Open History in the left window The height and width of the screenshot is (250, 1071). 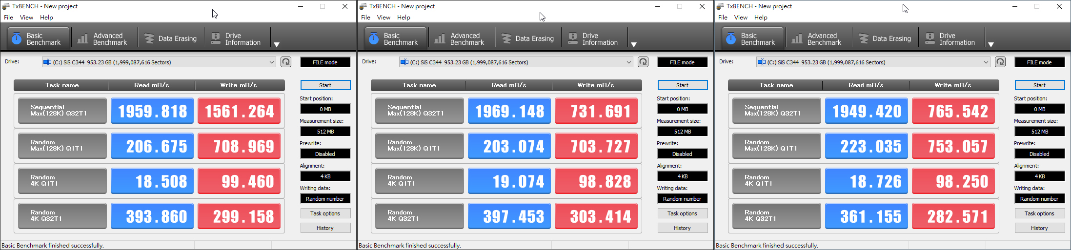tap(325, 228)
